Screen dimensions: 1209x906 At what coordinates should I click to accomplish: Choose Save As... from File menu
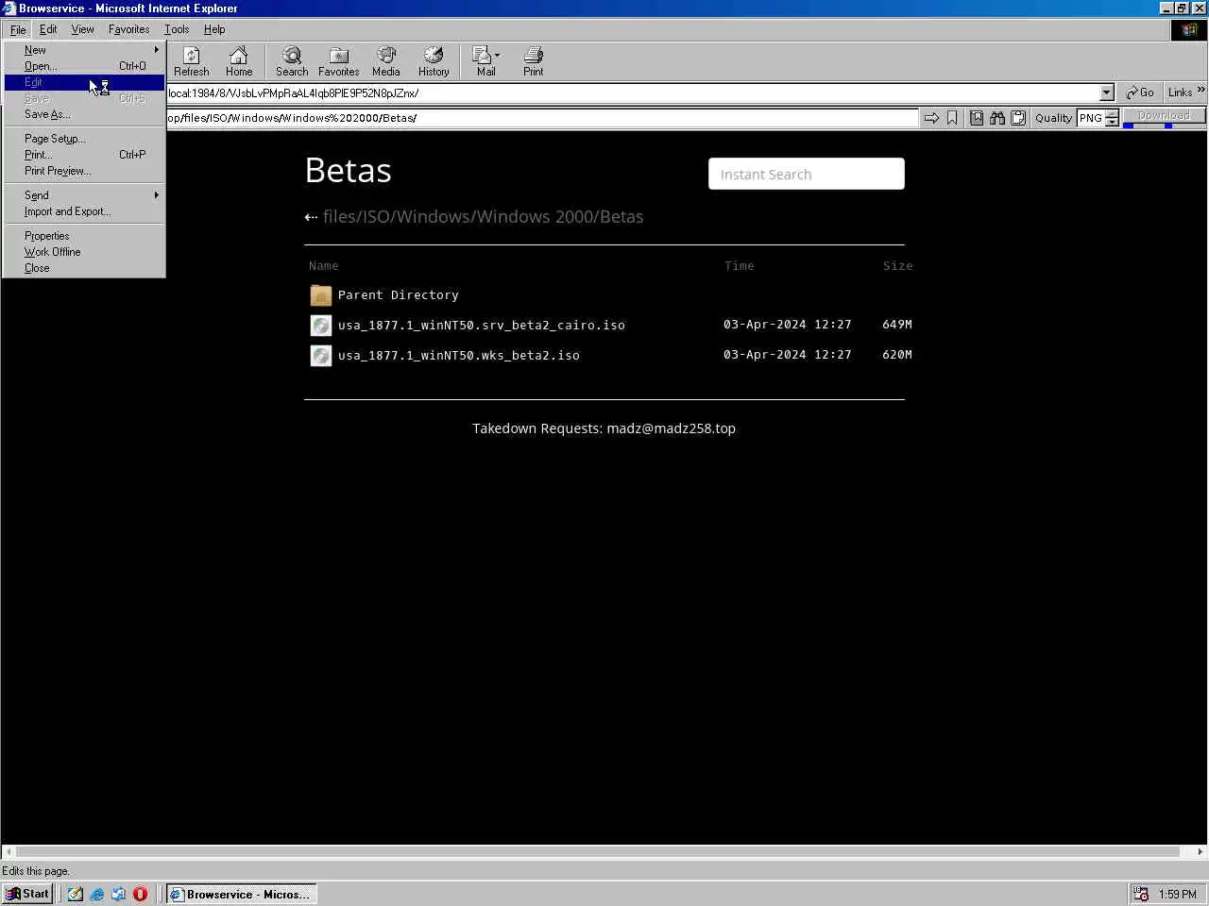(84, 114)
